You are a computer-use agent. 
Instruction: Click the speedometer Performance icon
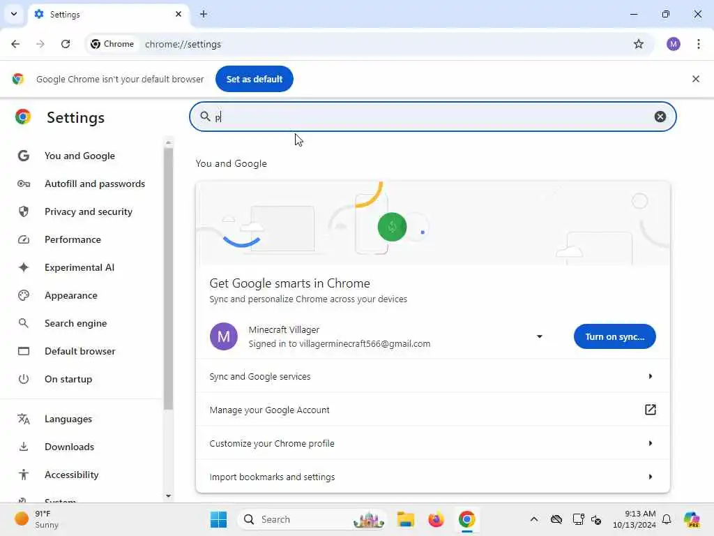coord(24,239)
